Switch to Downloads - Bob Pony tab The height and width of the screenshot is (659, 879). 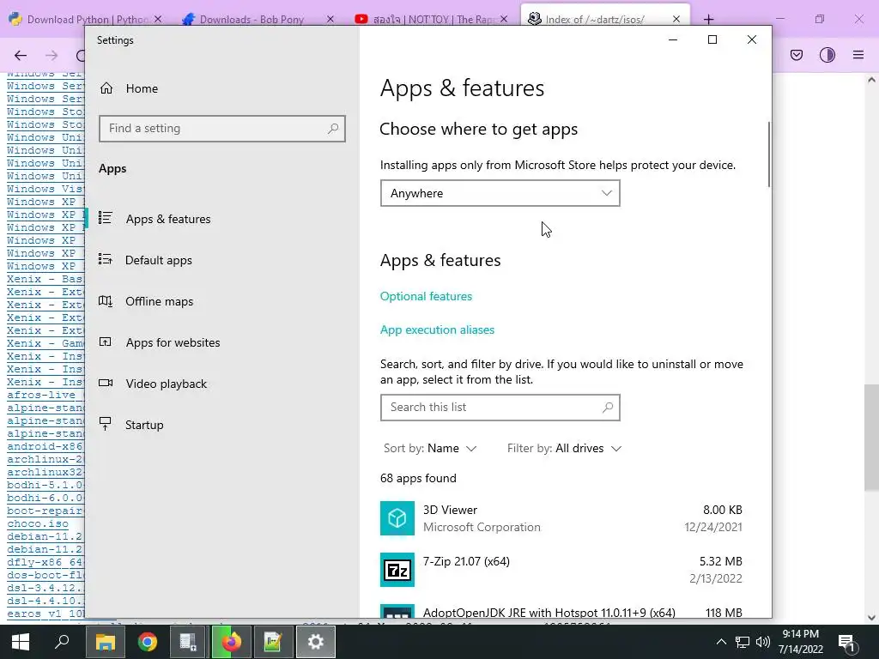(x=252, y=19)
